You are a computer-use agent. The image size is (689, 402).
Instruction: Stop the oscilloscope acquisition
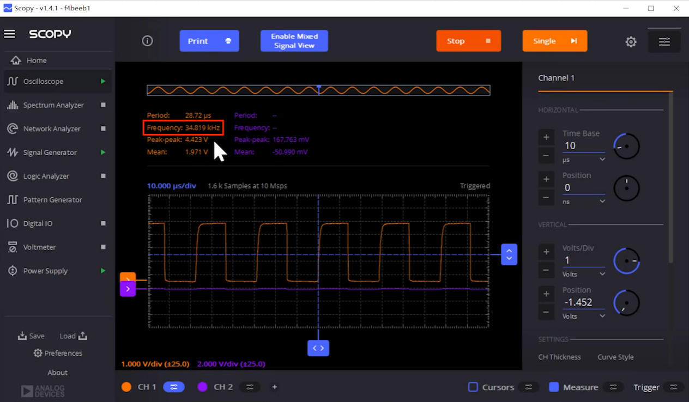[469, 41]
